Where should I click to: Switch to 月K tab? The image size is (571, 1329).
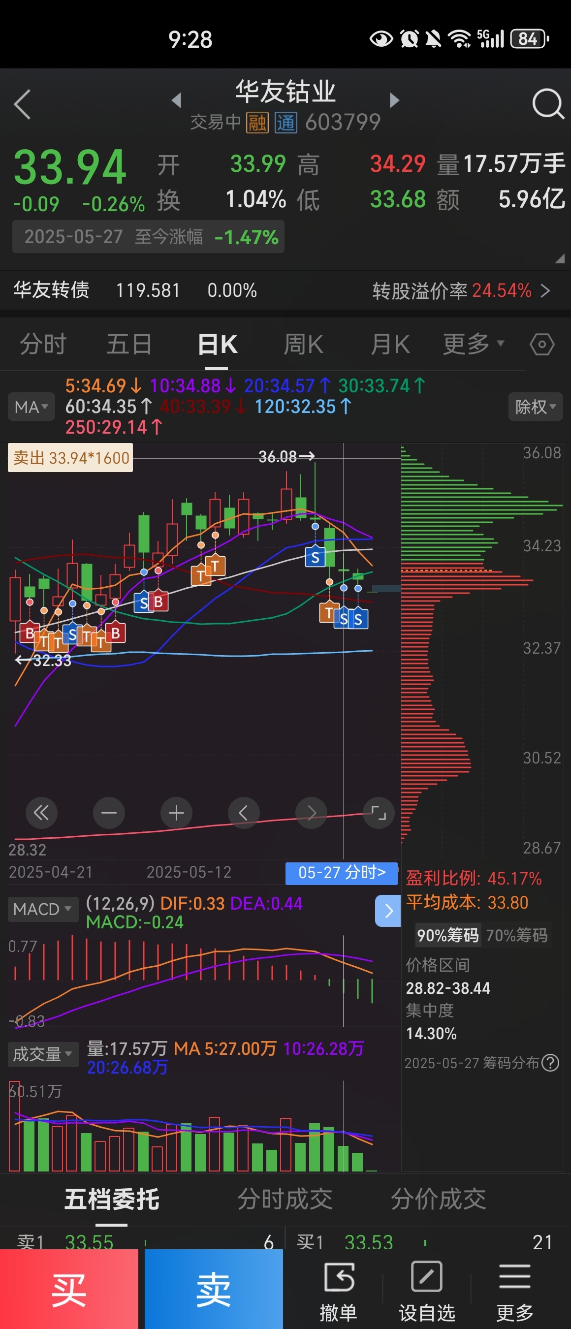pos(390,344)
